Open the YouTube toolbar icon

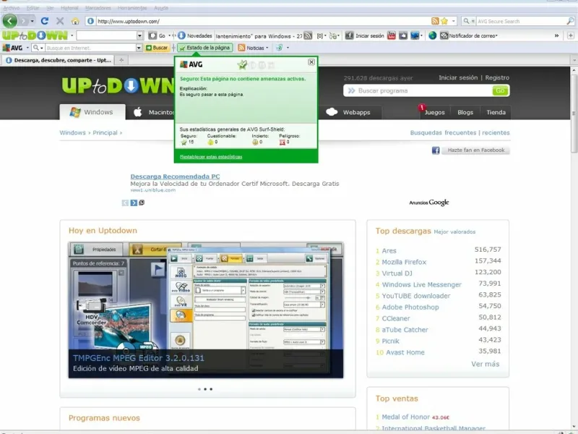pyautogui.click(x=392, y=35)
